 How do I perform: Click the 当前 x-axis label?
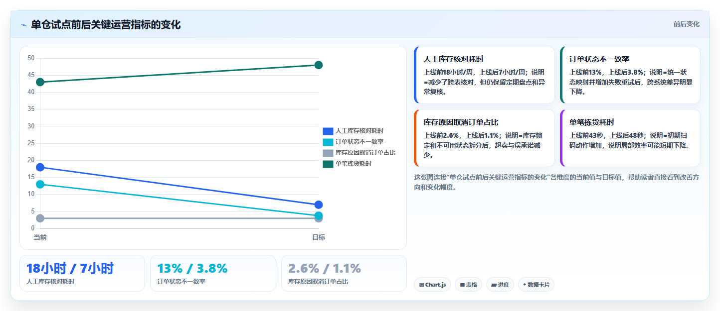40,238
